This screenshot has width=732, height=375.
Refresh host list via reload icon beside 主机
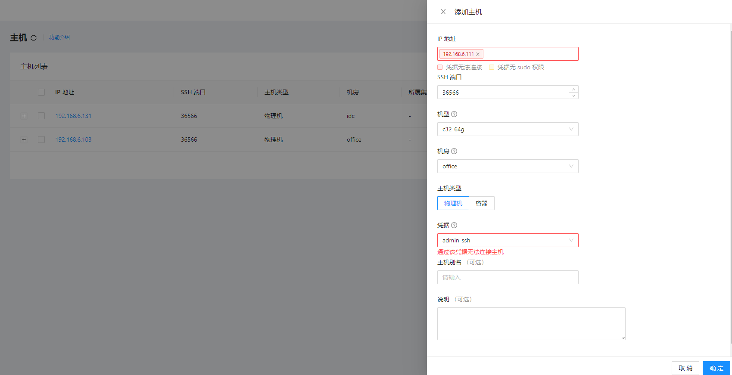coord(34,38)
